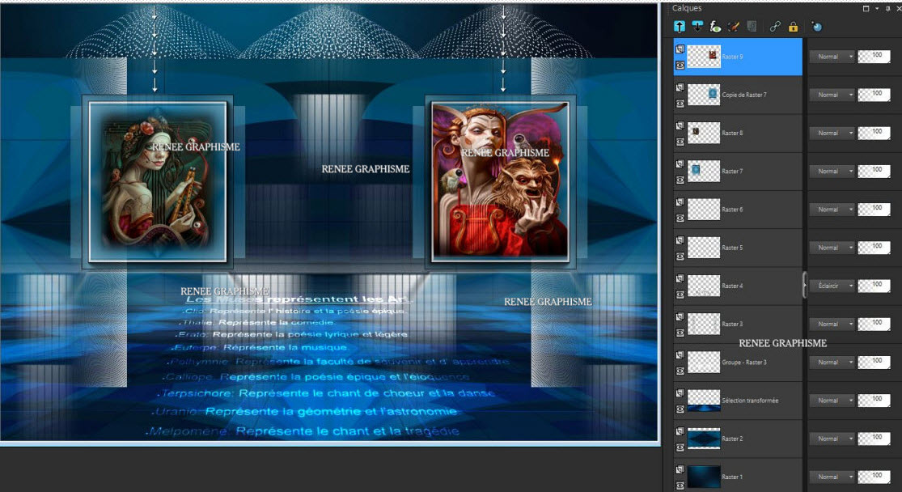902x492 pixels.
Task: Click the move layer down icon
Action: [x=697, y=27]
